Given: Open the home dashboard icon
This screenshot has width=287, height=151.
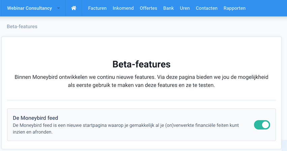Looking at the screenshot, I should point(73,8).
